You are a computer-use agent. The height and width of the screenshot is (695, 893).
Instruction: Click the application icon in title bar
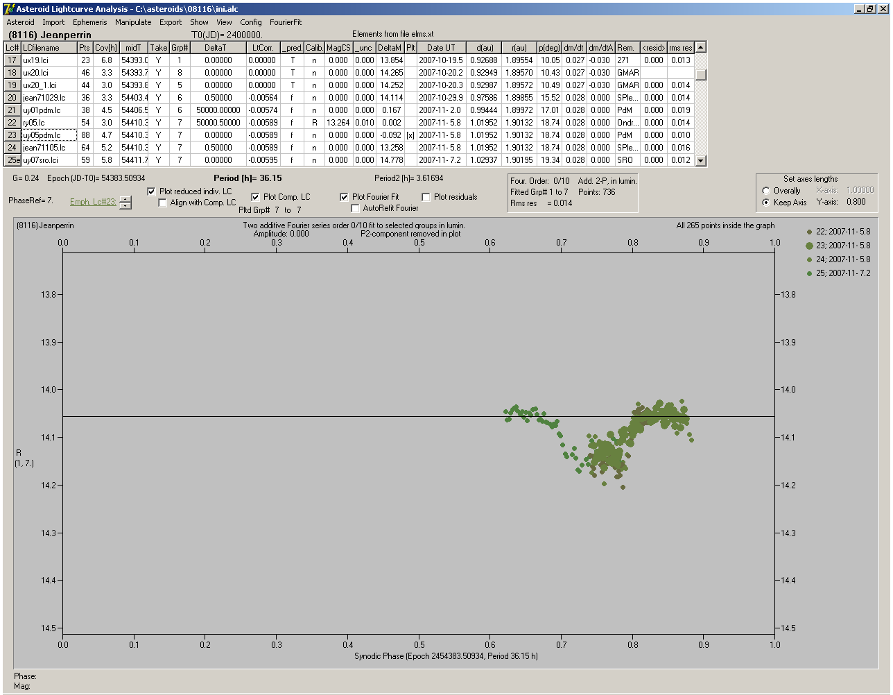pyautogui.click(x=8, y=8)
